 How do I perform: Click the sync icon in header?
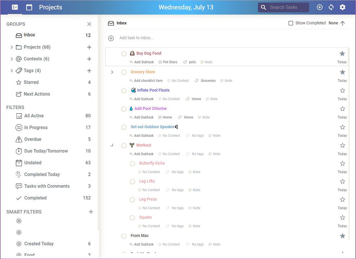pyautogui.click(x=331, y=7)
